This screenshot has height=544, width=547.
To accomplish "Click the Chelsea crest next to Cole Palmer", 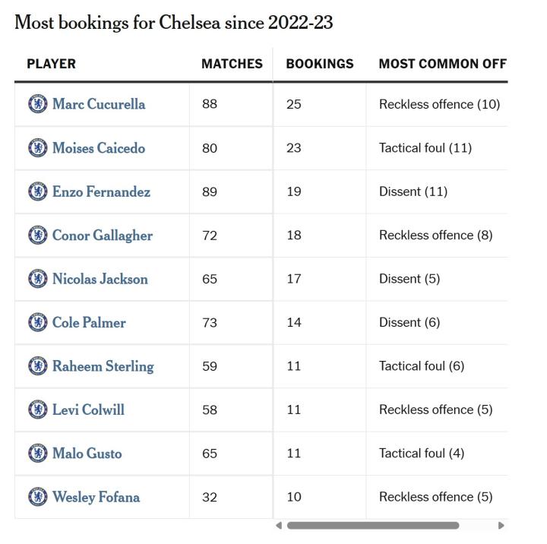I will click(37, 322).
